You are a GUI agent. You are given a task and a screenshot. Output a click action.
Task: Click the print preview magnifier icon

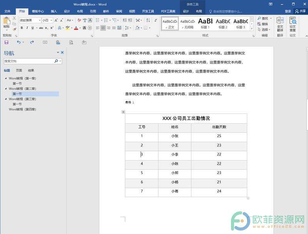(71, 42)
